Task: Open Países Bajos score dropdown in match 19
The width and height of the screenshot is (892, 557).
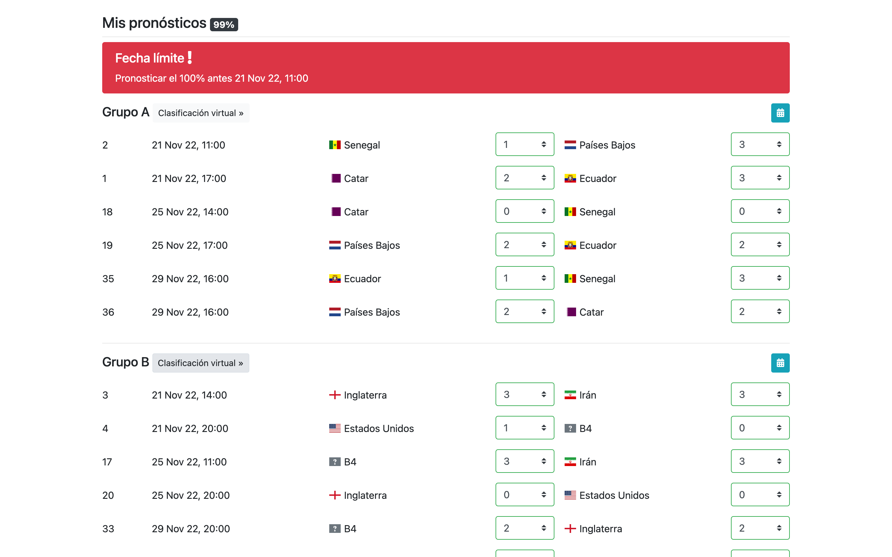Action: pos(524,244)
